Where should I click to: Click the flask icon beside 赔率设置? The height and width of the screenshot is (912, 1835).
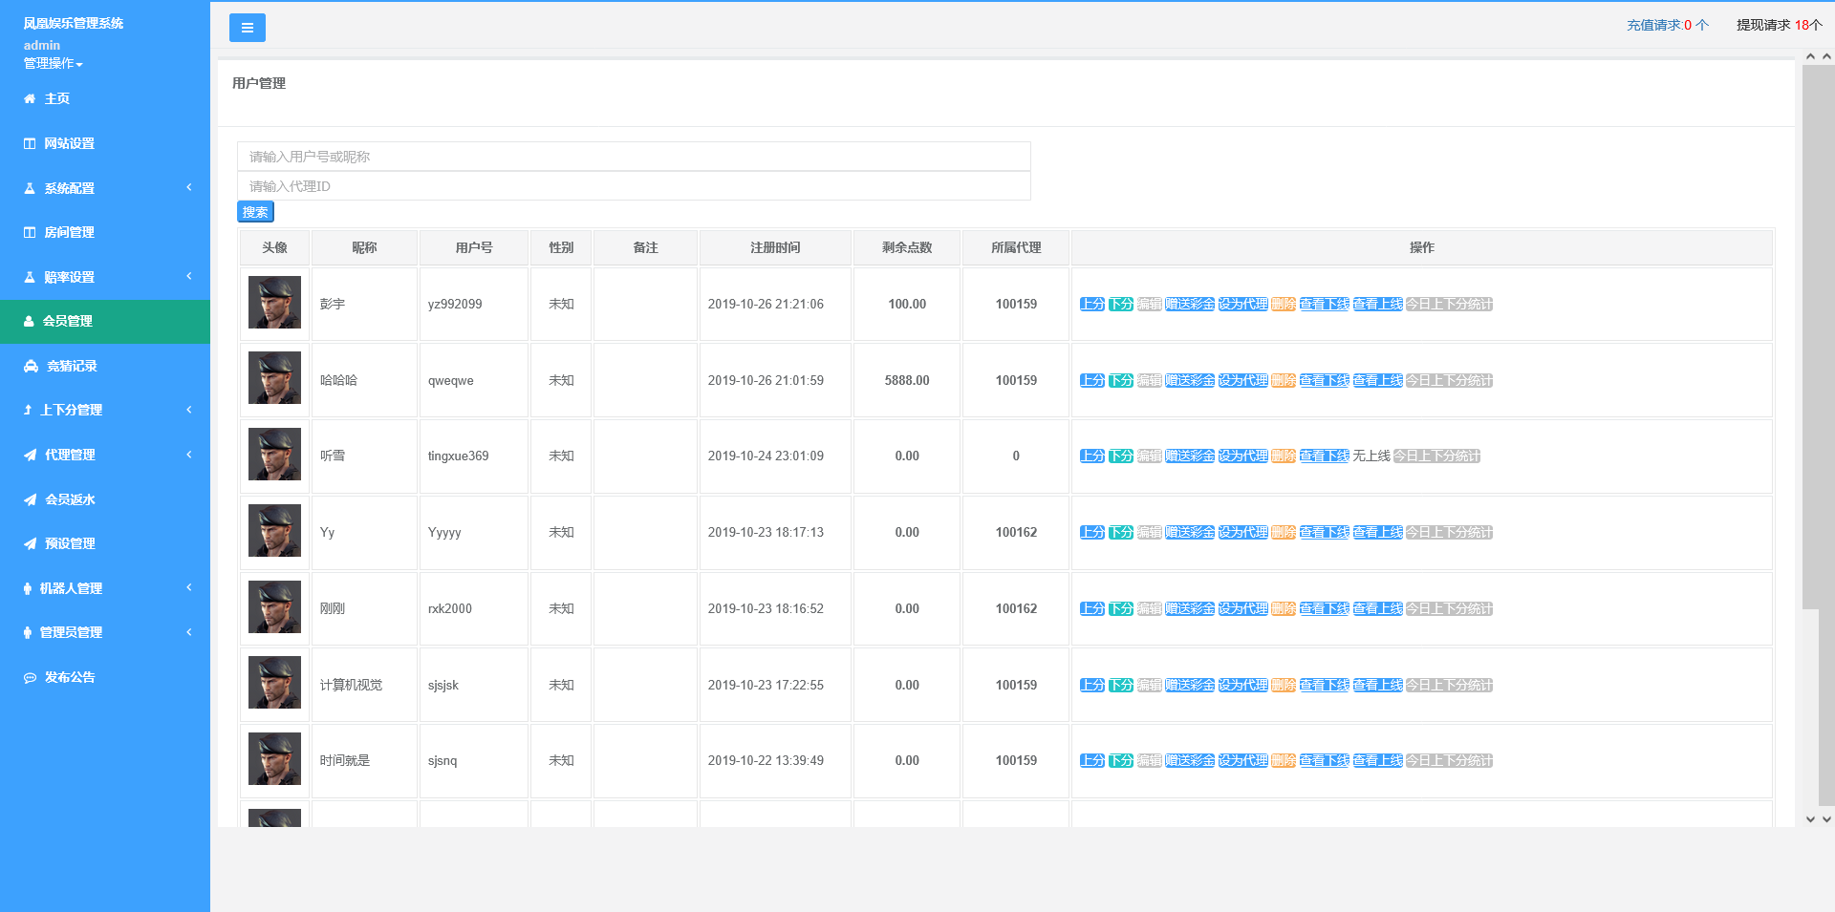tap(30, 277)
